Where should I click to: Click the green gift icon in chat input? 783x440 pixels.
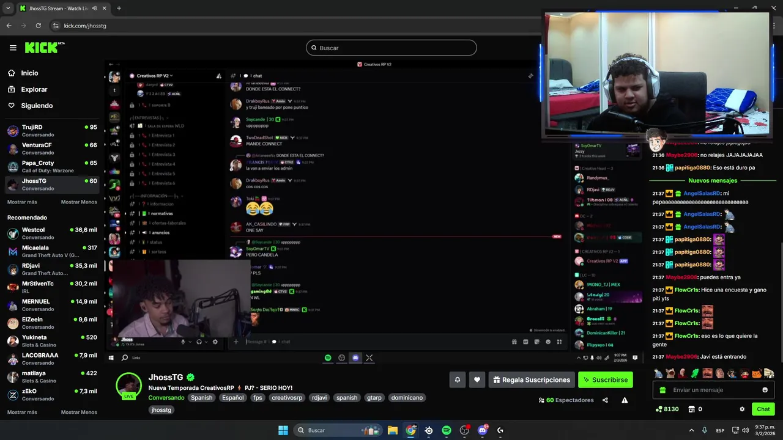(x=662, y=390)
